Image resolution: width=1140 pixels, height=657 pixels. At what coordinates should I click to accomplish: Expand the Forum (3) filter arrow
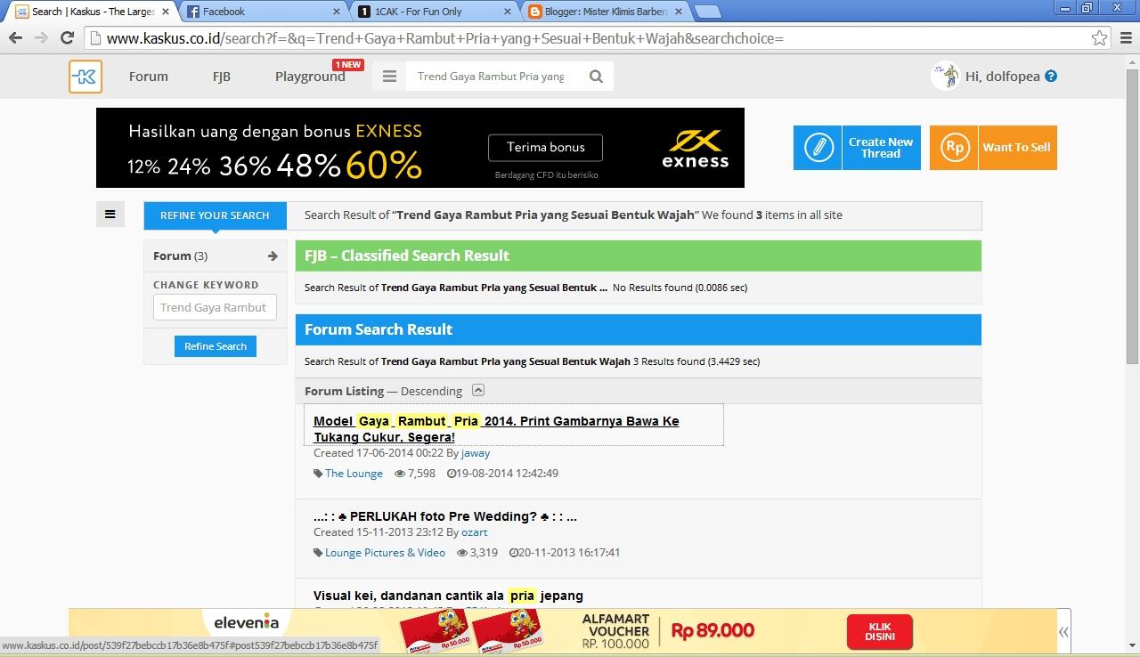(273, 256)
